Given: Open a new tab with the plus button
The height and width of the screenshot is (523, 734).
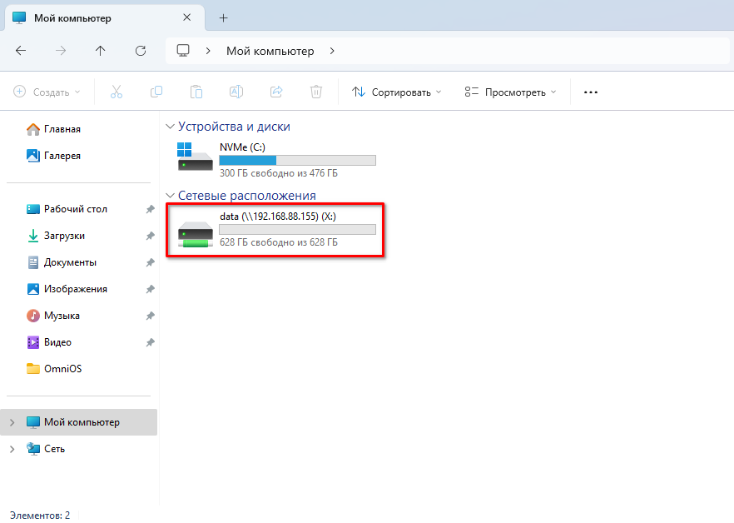Looking at the screenshot, I should pos(223,17).
